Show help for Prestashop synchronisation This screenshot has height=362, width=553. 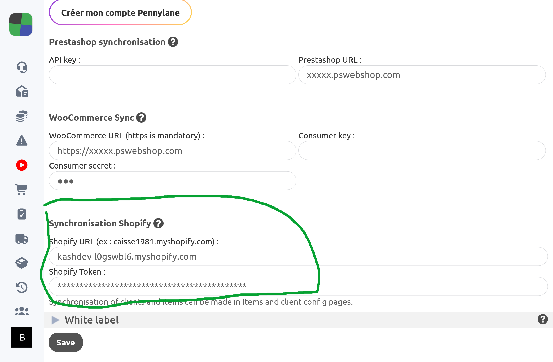point(173,42)
